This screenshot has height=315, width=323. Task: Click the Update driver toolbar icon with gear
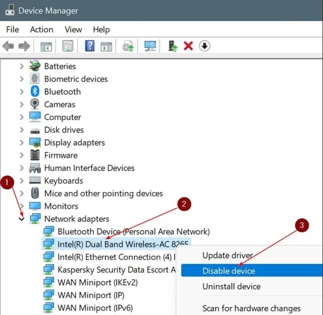tap(128, 46)
